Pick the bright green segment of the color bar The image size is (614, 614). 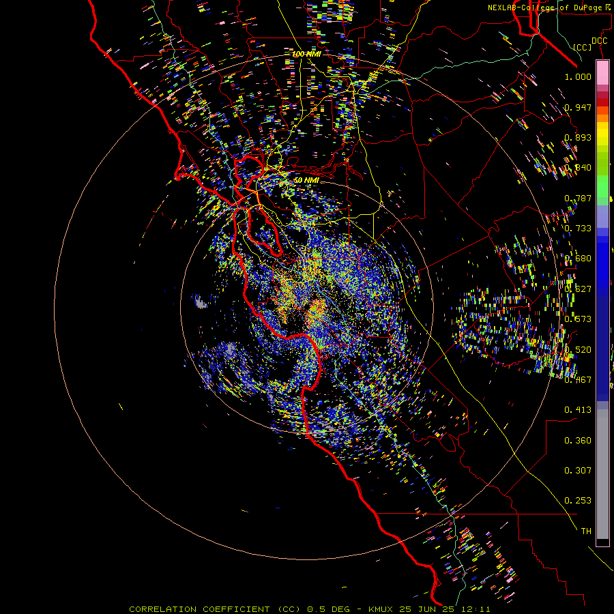602,186
